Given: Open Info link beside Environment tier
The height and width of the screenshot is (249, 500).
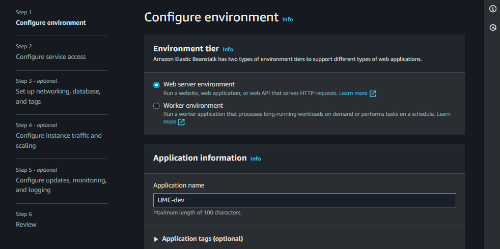Looking at the screenshot, I should coord(228,49).
